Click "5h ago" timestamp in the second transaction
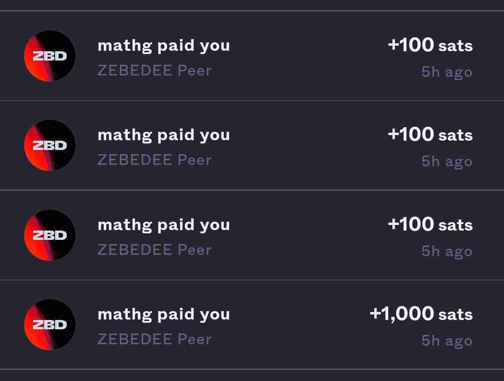Screen dimensions: 504x381 coord(447,161)
